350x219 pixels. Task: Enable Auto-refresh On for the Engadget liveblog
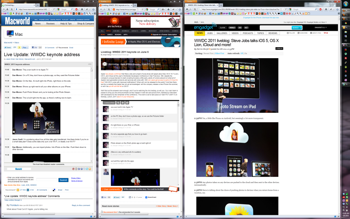tap(246, 53)
